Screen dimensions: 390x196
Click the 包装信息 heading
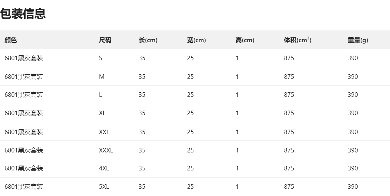(23, 14)
